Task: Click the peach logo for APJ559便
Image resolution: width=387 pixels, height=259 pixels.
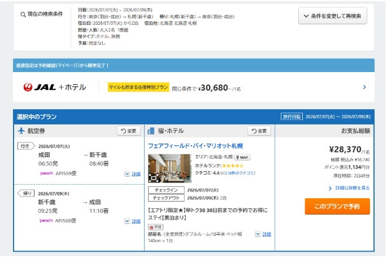Action: tap(46, 173)
